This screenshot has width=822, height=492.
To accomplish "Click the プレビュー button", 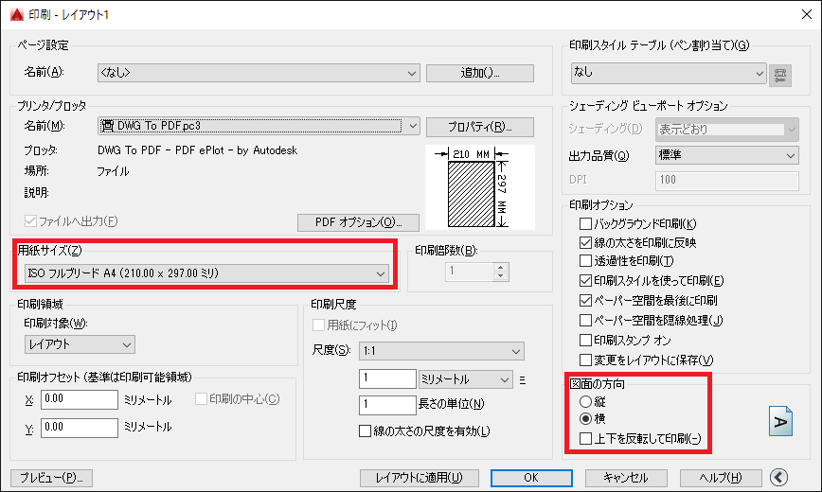I will (x=51, y=478).
